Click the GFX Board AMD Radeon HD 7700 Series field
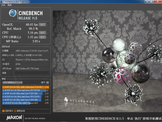This screenshot has width=162, height=122. 32,68
